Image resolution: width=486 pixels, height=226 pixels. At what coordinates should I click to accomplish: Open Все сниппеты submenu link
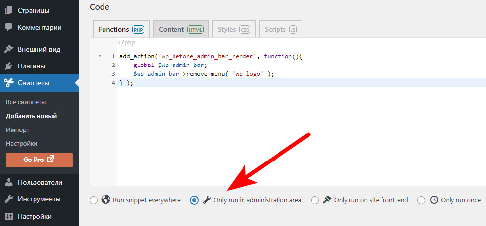[26, 102]
